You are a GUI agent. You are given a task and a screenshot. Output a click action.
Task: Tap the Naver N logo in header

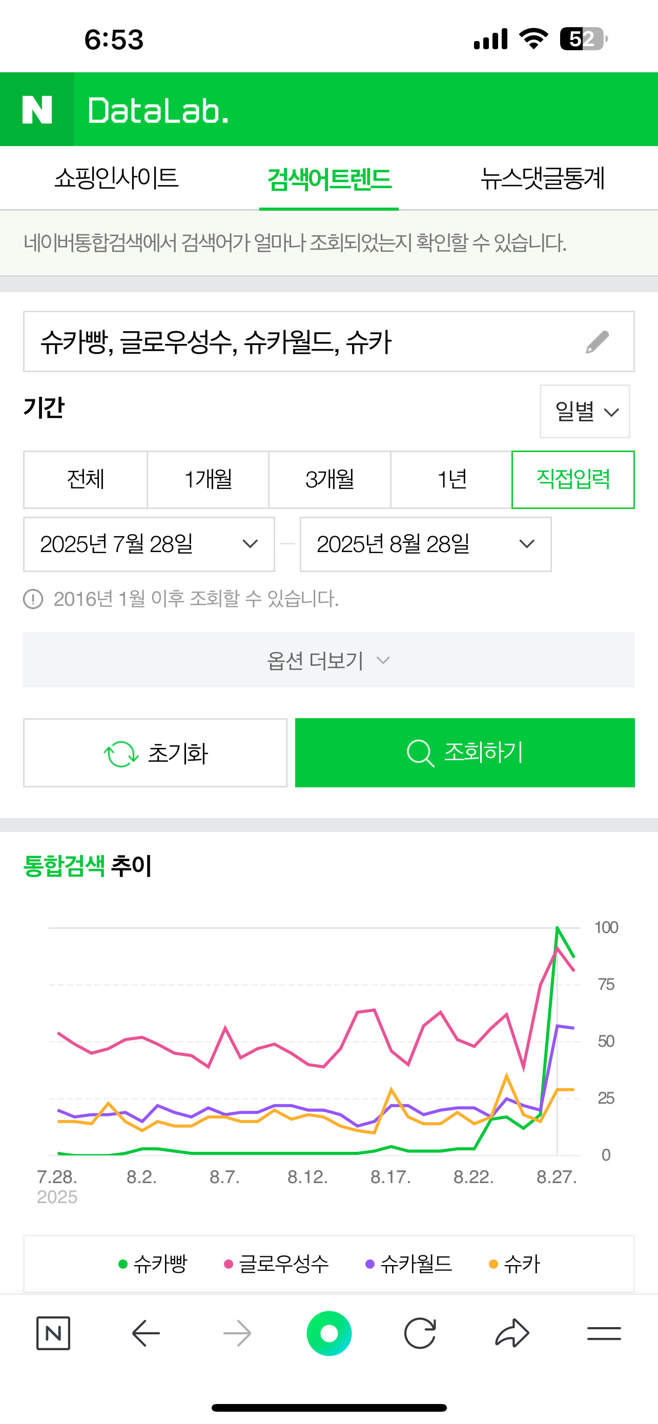coord(37,110)
